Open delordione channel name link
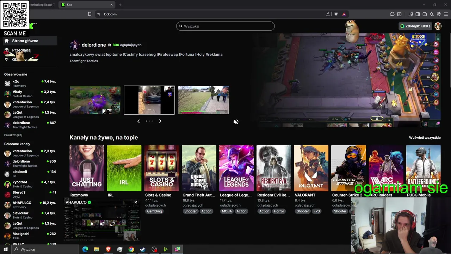 pyautogui.click(x=94, y=45)
